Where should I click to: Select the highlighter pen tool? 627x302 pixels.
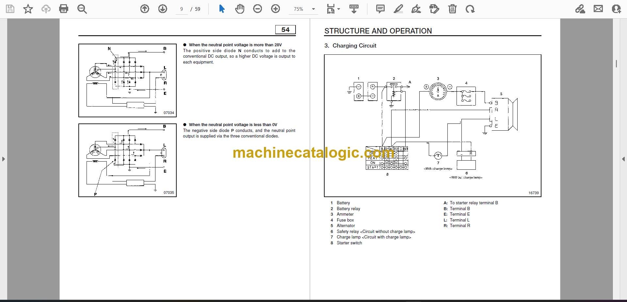click(x=398, y=9)
